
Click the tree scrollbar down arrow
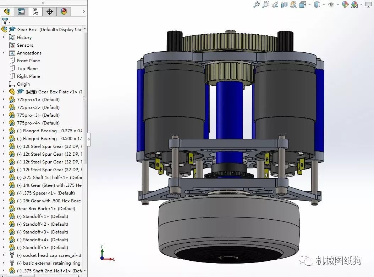coord(84,271)
